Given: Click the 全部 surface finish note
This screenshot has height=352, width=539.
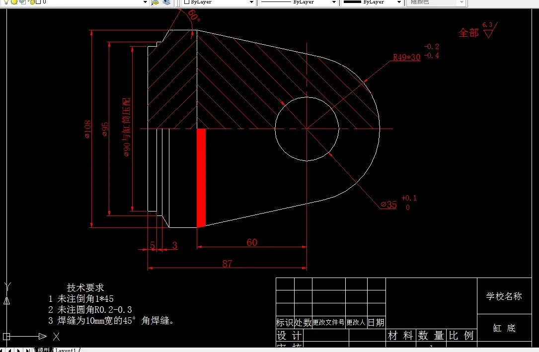Looking at the screenshot, I should 468,33.
